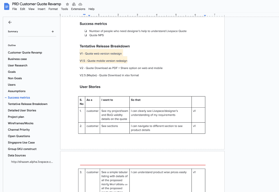Click 'I can navigate to different section' cell
Viewport: 279px width, 192px height.
click(x=160, y=128)
